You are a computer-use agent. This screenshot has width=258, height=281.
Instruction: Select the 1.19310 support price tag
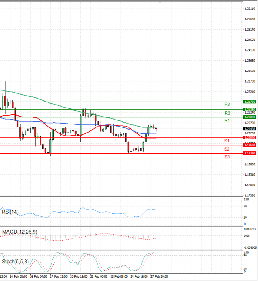click(x=250, y=153)
